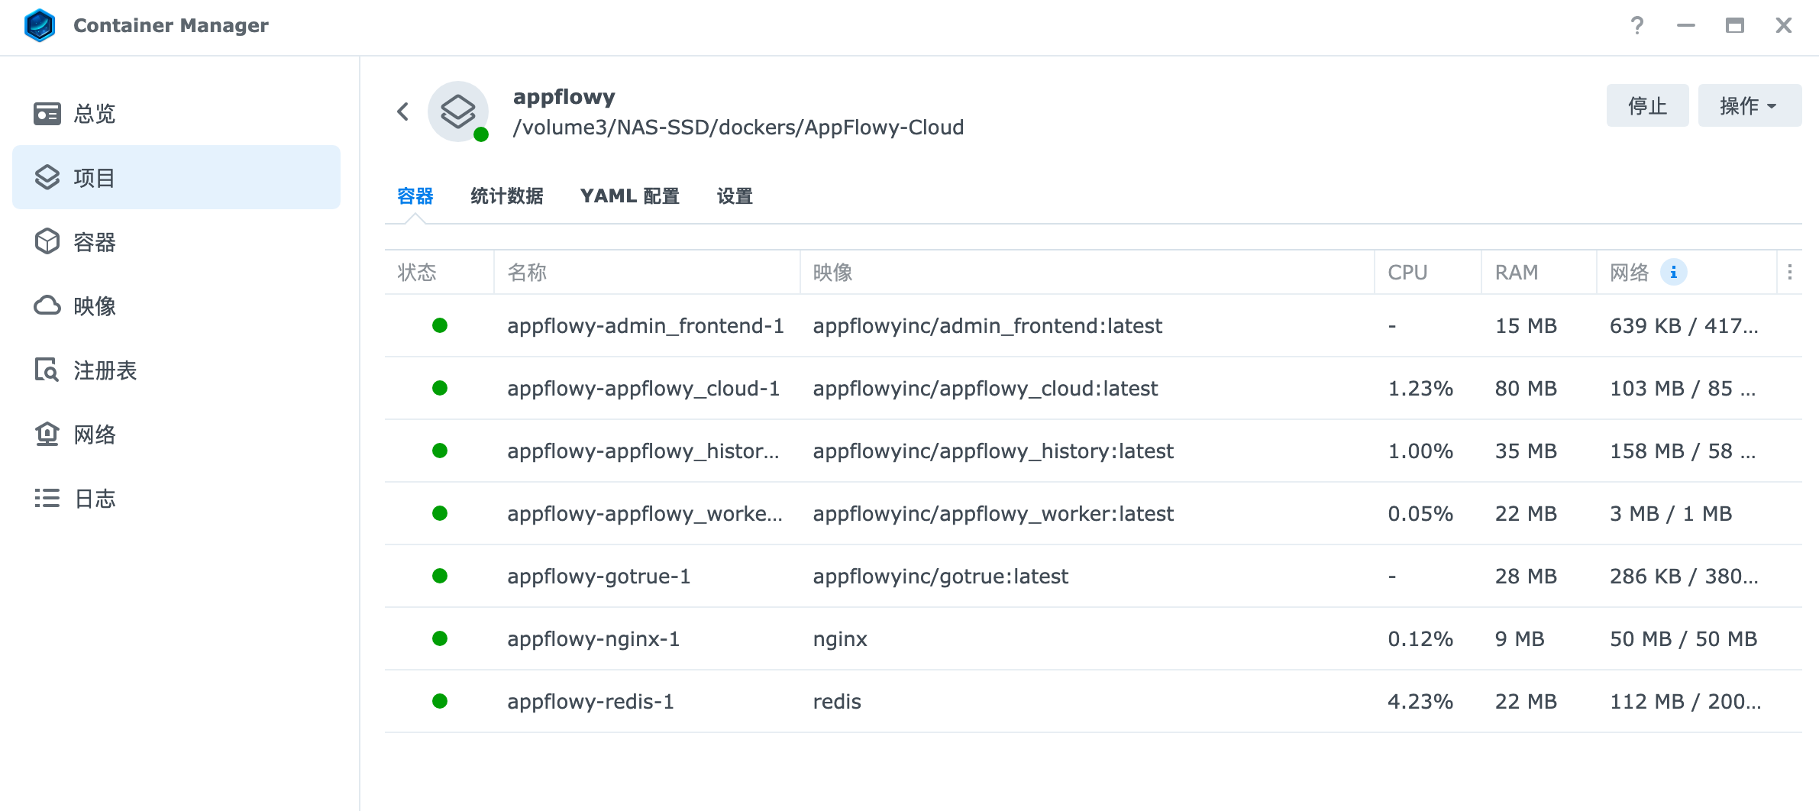1819x811 pixels.
Task: Close the Container Manager window
Action: point(1784,25)
